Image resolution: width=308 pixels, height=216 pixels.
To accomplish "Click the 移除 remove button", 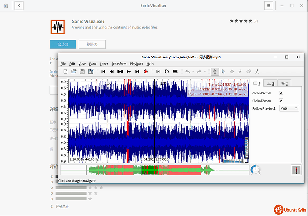I will click(92, 44).
